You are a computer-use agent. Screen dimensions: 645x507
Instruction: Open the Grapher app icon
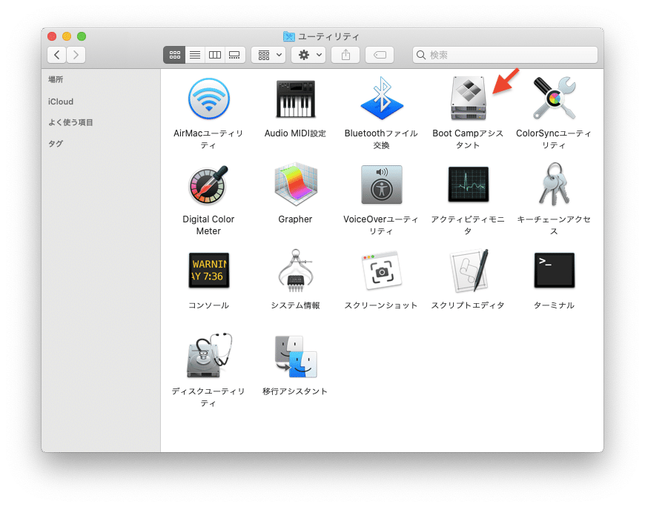click(x=295, y=185)
